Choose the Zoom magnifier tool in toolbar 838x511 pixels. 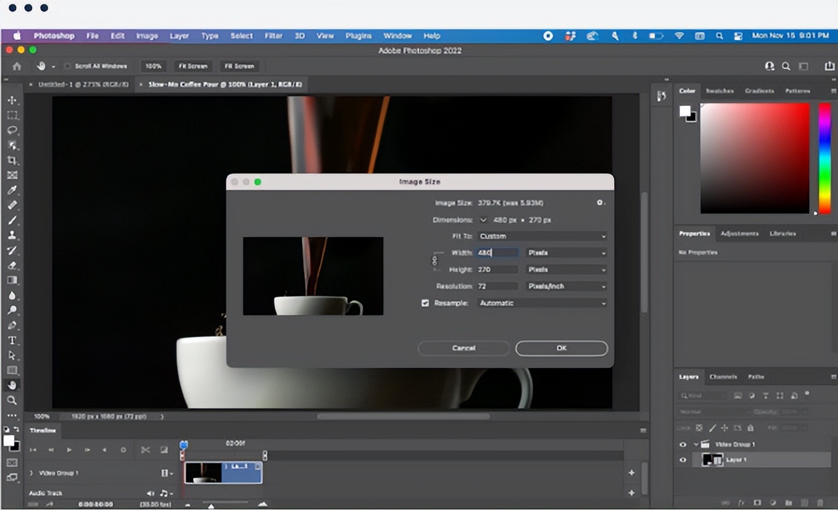(12, 400)
